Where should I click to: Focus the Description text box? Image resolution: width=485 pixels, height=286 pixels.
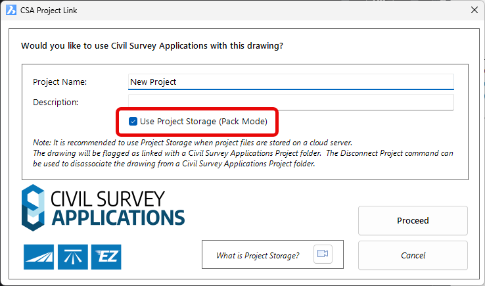coord(291,102)
